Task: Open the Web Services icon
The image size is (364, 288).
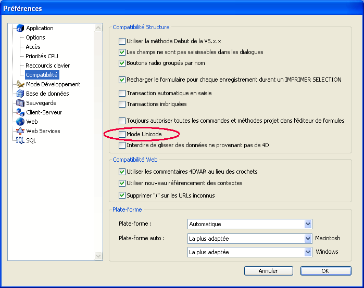Action: [20, 131]
